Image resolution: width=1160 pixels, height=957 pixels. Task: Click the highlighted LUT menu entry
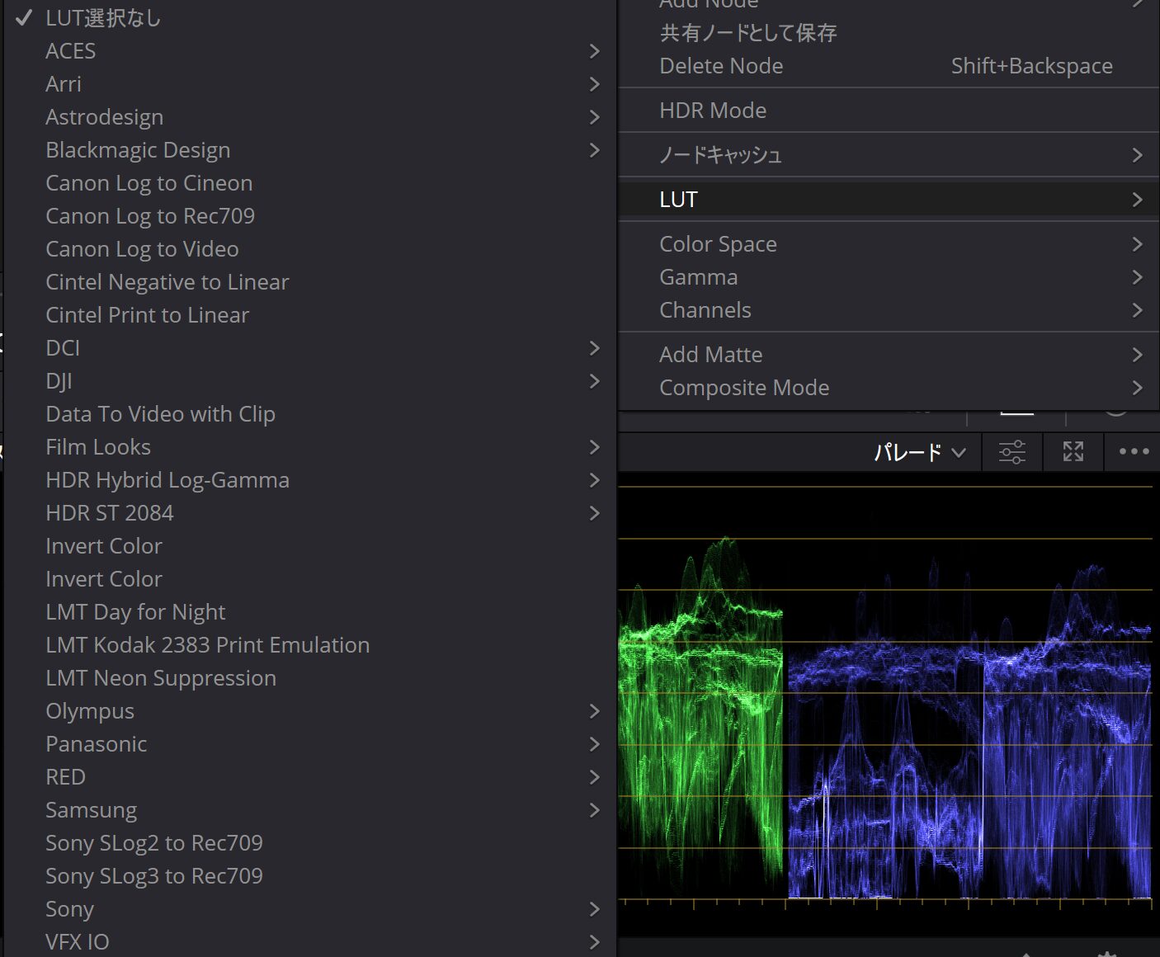click(889, 200)
